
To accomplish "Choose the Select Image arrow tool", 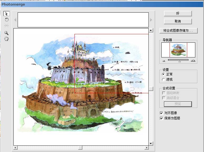I will click(x=6, y=13).
